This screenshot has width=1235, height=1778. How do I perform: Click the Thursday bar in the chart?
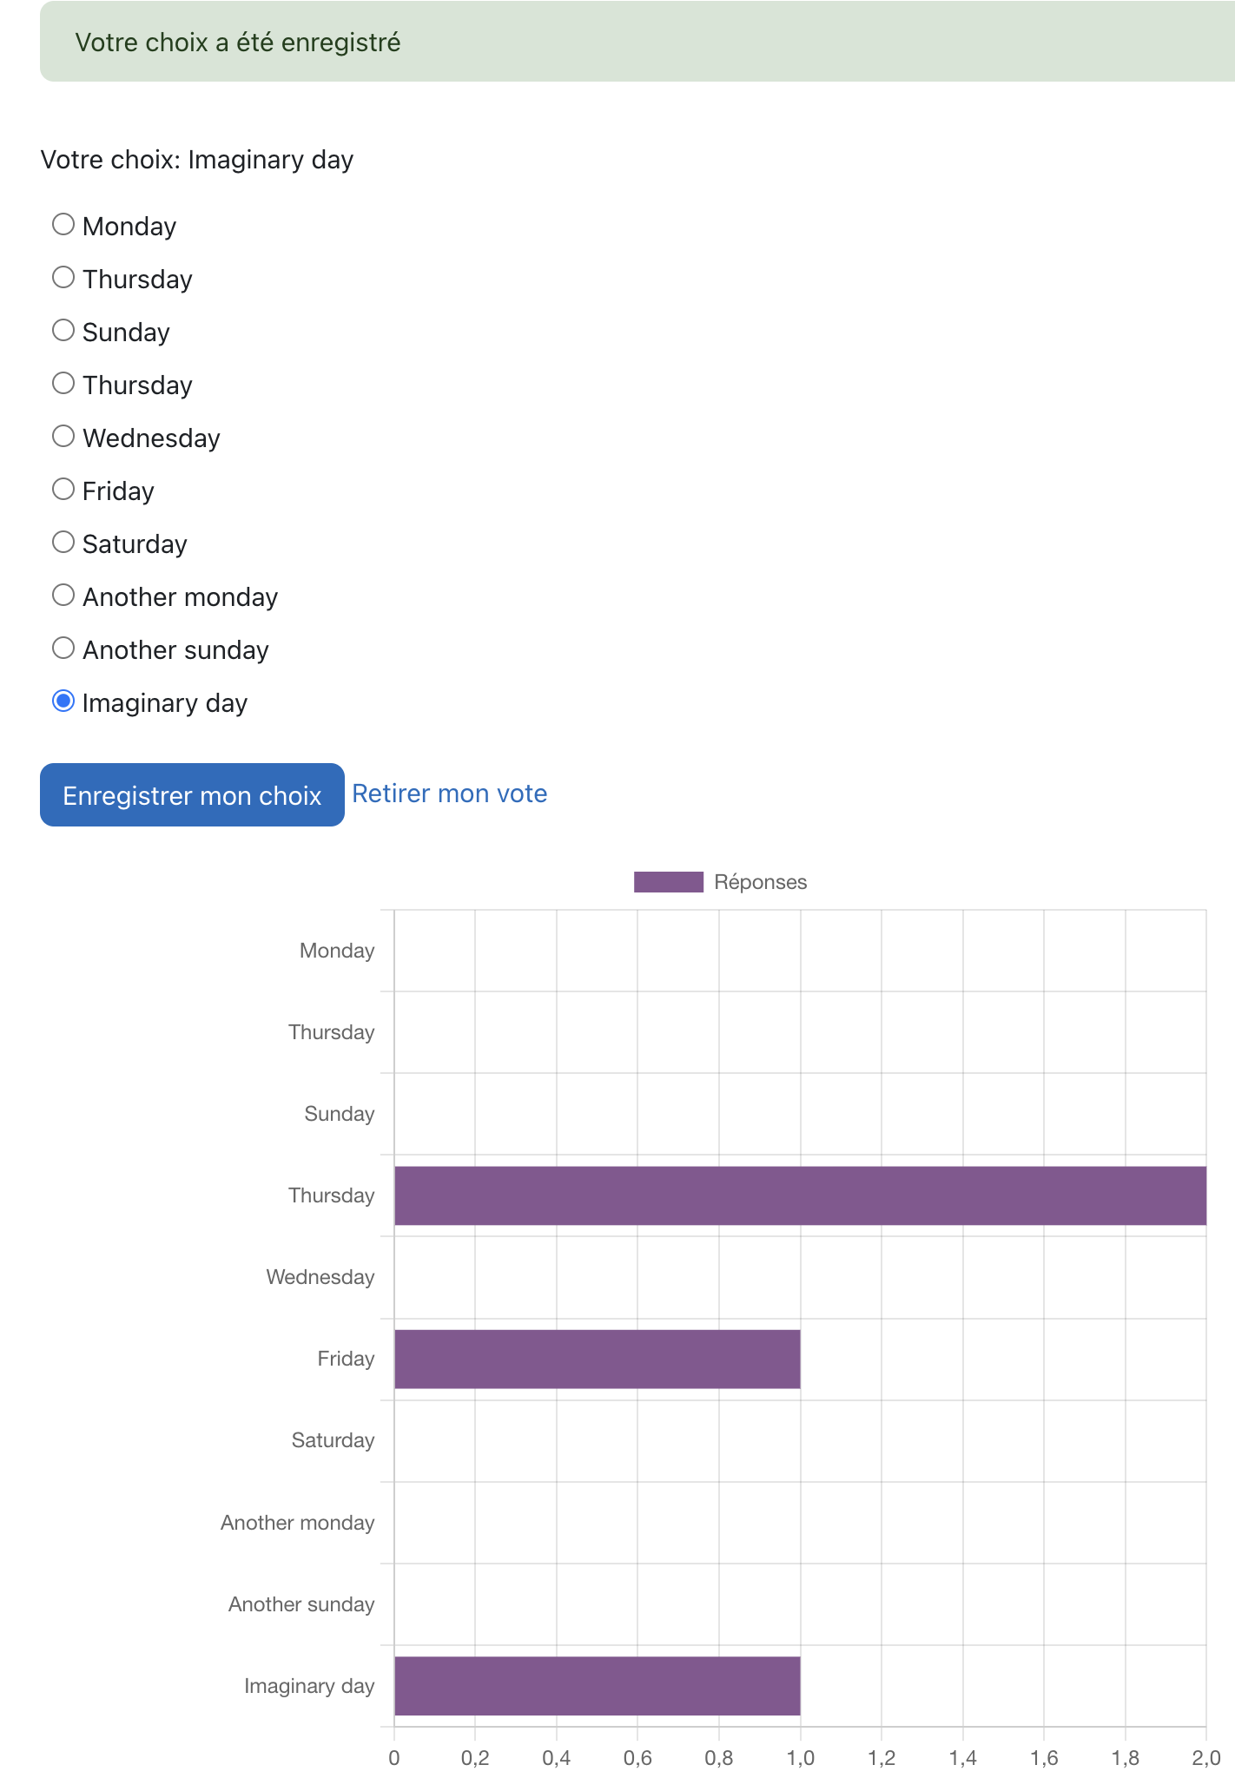pyautogui.click(x=801, y=1195)
